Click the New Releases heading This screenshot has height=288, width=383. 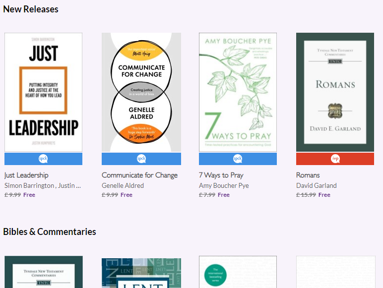click(31, 9)
